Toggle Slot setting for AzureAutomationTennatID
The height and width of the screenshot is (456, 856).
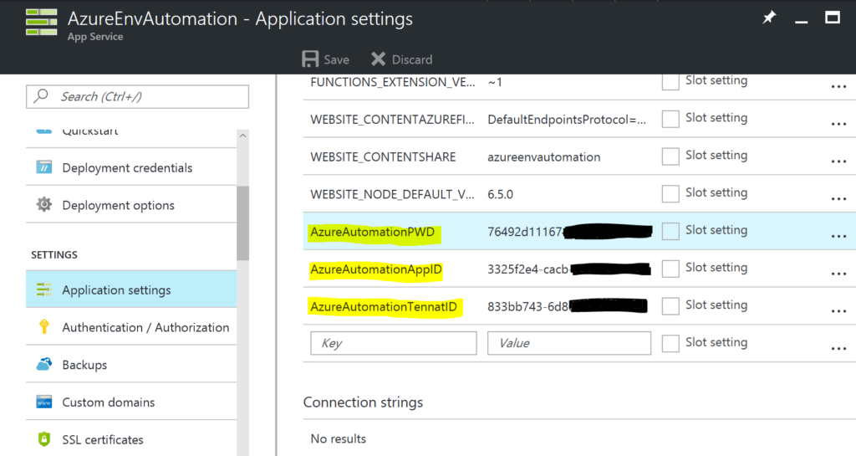click(x=670, y=306)
